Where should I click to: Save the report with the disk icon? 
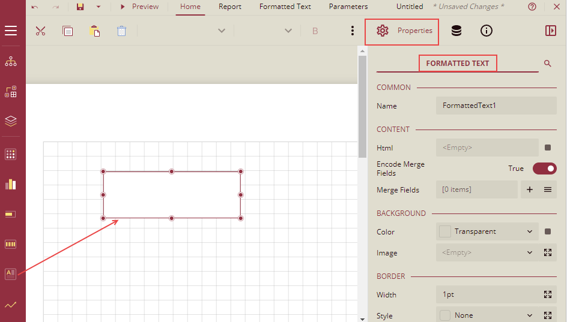(80, 7)
